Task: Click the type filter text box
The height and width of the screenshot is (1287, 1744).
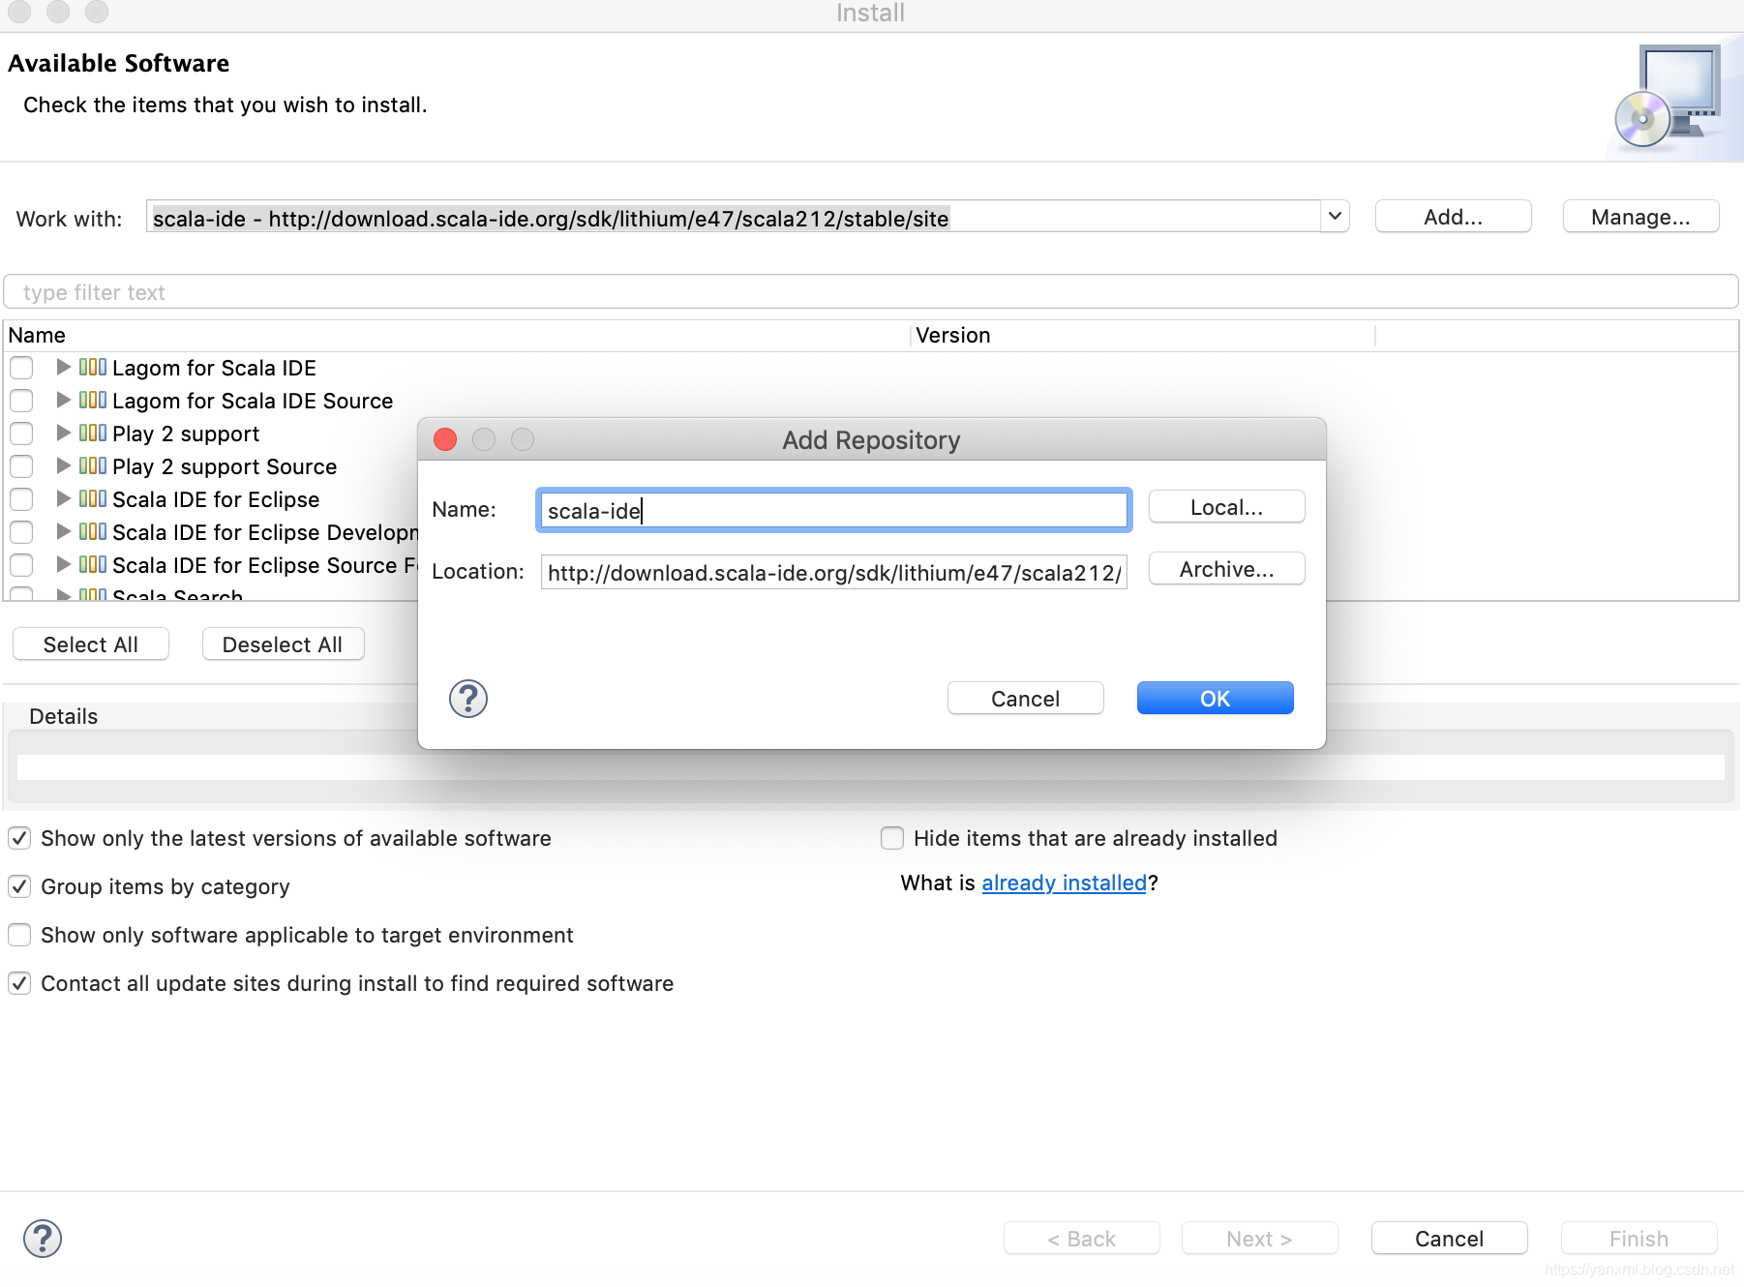Action: pos(871,292)
